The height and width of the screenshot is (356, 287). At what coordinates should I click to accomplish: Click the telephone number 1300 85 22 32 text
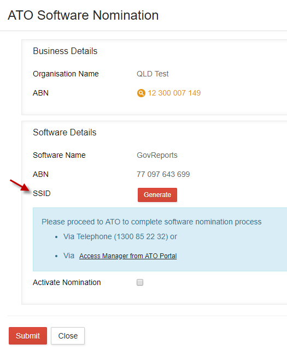pos(141,236)
